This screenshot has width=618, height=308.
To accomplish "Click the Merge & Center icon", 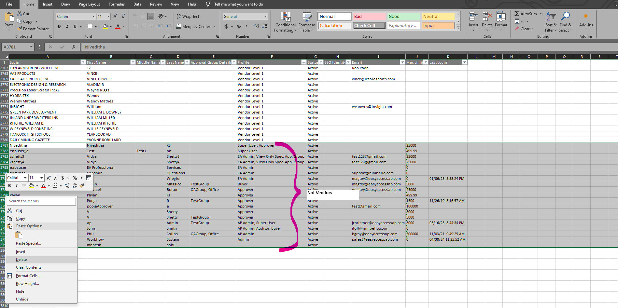I will click(179, 26).
